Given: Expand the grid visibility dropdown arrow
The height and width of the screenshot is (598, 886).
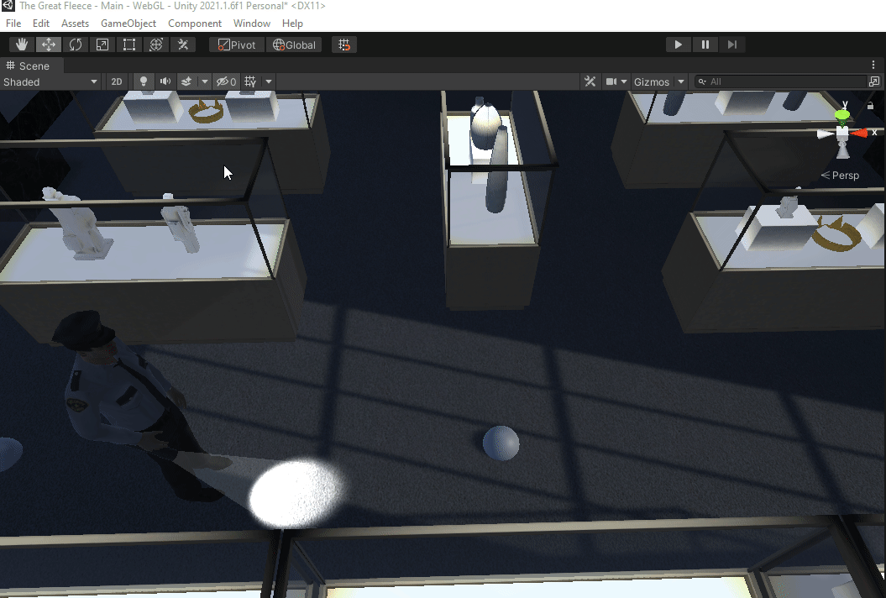Looking at the screenshot, I should click(267, 81).
